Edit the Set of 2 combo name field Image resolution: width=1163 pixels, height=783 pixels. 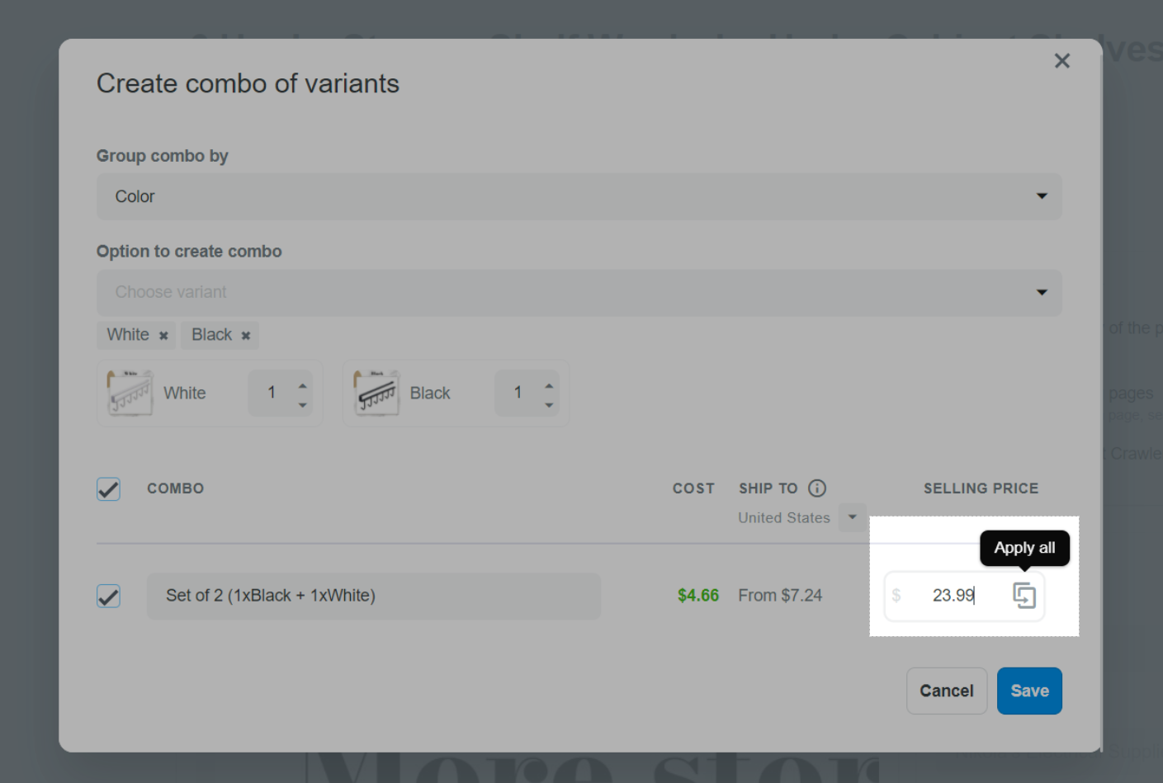[373, 596]
